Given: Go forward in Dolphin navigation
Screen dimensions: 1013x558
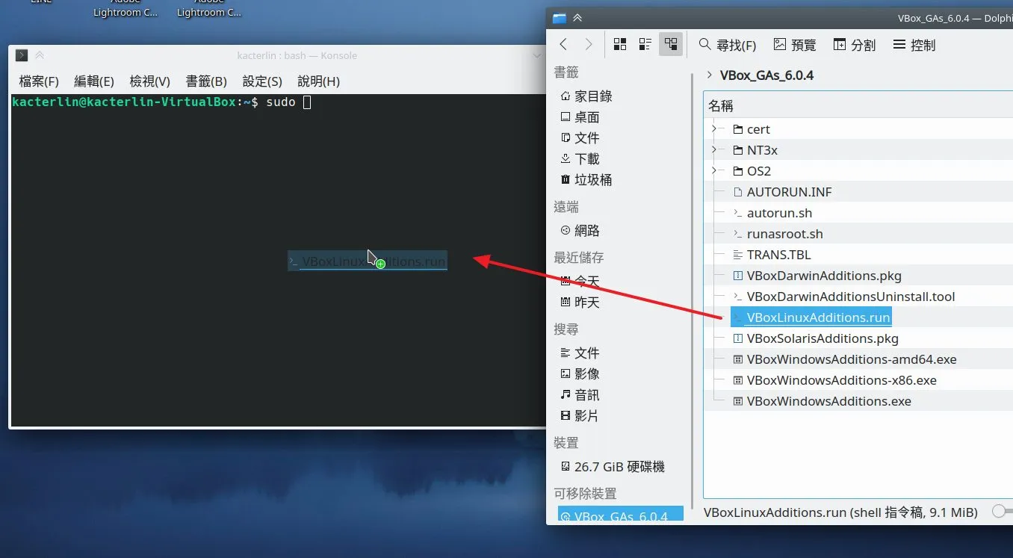Looking at the screenshot, I should (589, 45).
